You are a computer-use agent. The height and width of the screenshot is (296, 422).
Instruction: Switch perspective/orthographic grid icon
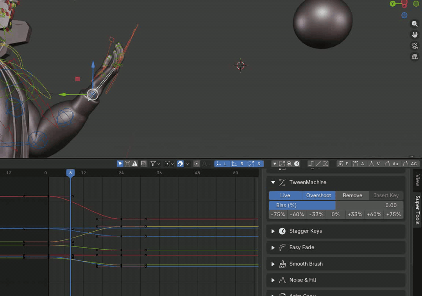tap(415, 57)
